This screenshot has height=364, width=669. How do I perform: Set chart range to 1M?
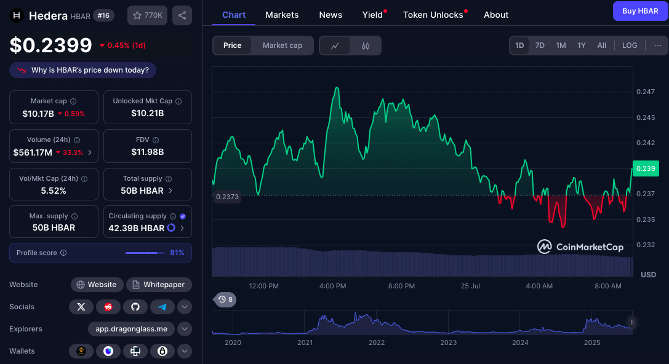click(561, 45)
